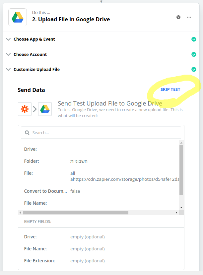Expand the Customize Upload File section
Viewport: 203px width, 275px height.
(x=36, y=70)
